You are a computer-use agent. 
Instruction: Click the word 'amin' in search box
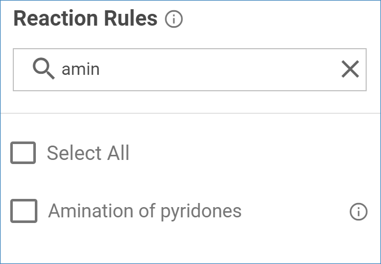[x=80, y=69]
